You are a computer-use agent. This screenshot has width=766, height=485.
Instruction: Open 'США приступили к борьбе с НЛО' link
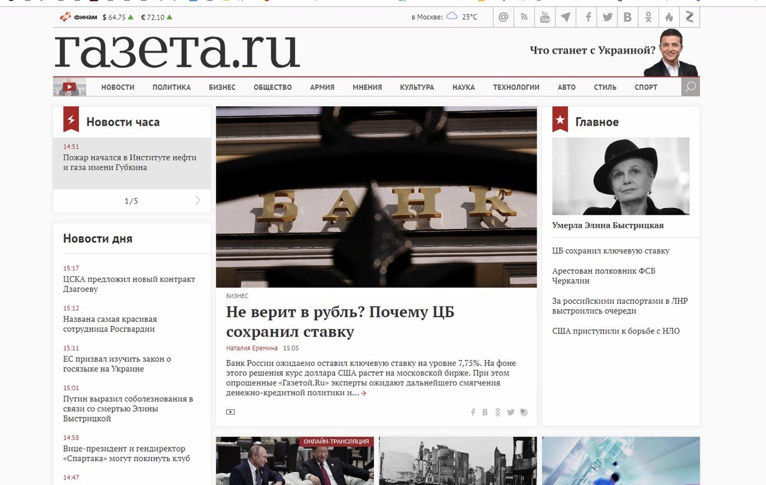coord(616,331)
